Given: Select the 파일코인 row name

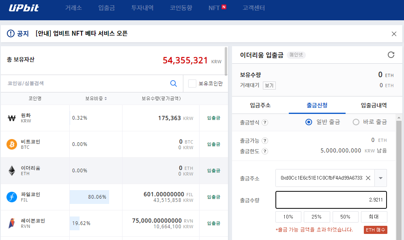Looking at the screenshot, I should [30, 195].
